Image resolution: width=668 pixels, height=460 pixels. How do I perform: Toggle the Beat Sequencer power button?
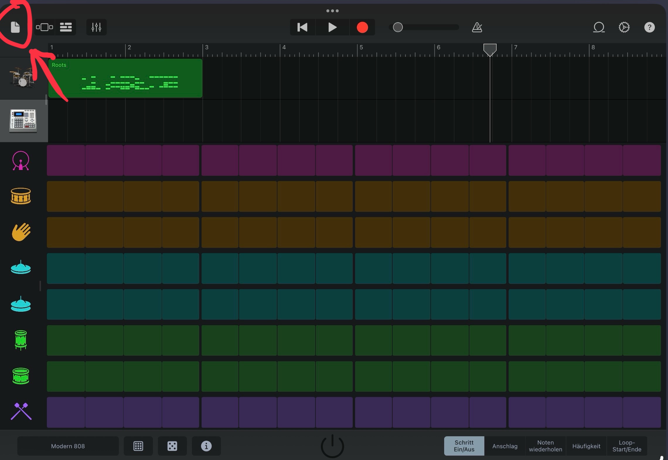tap(332, 446)
